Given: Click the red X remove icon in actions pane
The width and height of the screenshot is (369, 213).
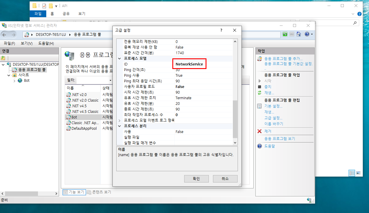Looking at the screenshot, I should (x=260, y=131).
